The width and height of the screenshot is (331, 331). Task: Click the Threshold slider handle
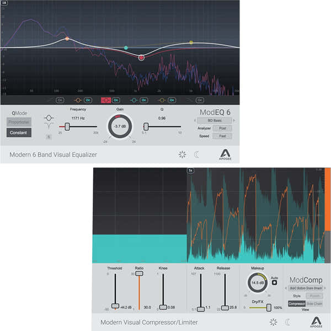[x=115, y=306]
